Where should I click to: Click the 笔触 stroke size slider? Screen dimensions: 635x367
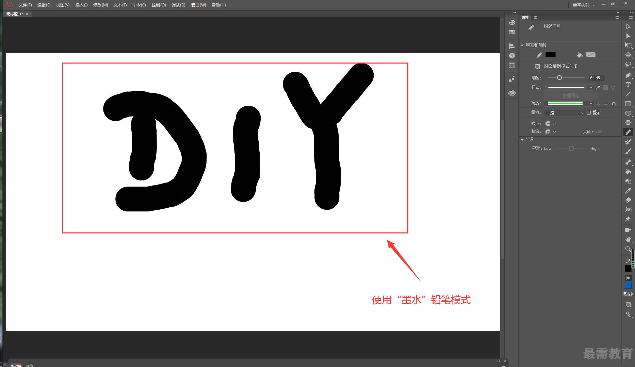pos(566,78)
